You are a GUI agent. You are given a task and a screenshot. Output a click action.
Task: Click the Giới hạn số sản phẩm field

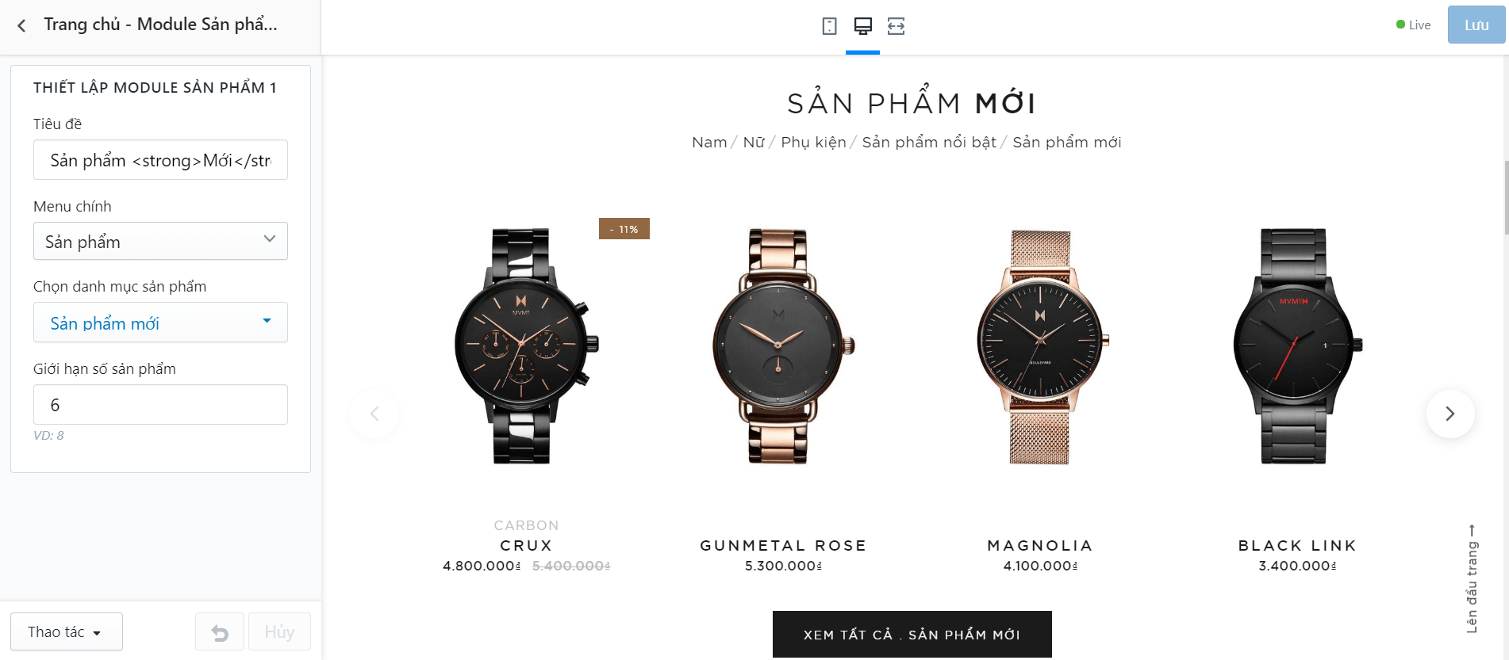click(160, 405)
